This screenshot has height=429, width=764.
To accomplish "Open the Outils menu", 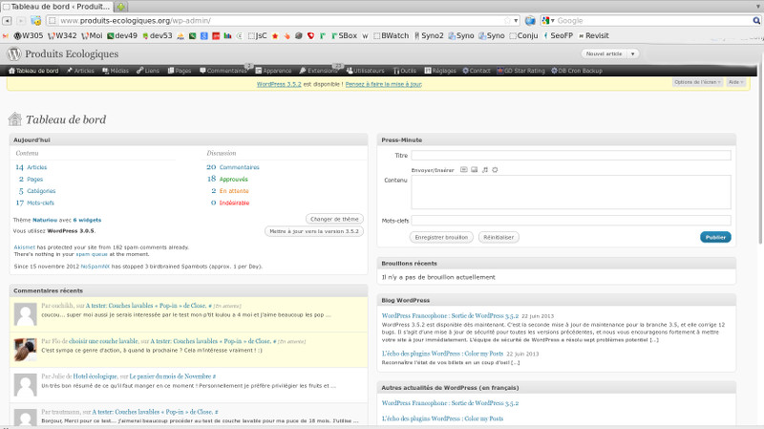I will point(404,71).
